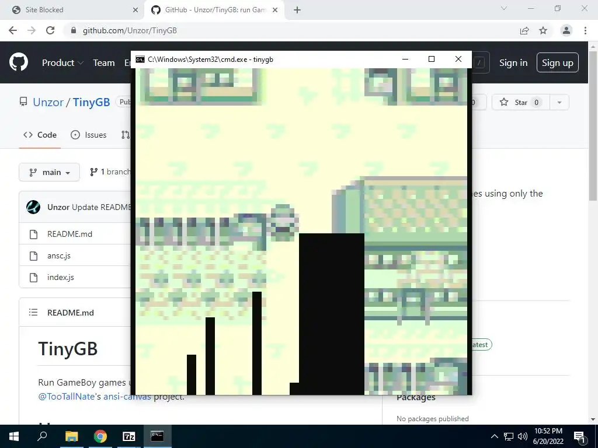The image size is (598, 448).
Task: Go back in Chrome history
Action: tap(13, 30)
